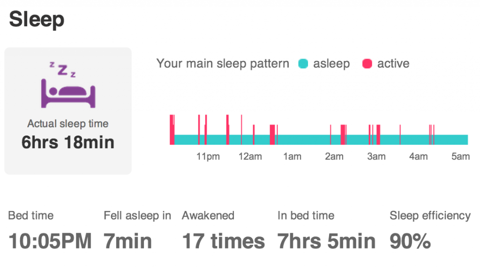
Task: Select the Sleep heading
Action: [37, 19]
